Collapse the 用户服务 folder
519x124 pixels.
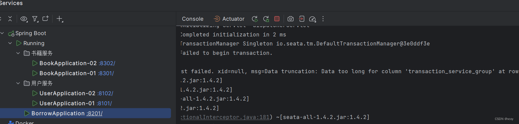[18, 83]
